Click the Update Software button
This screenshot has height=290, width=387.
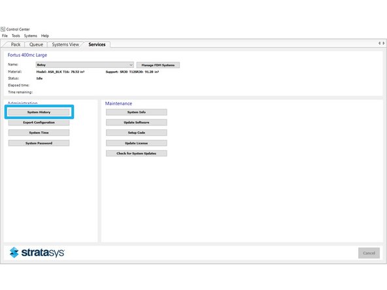point(137,123)
